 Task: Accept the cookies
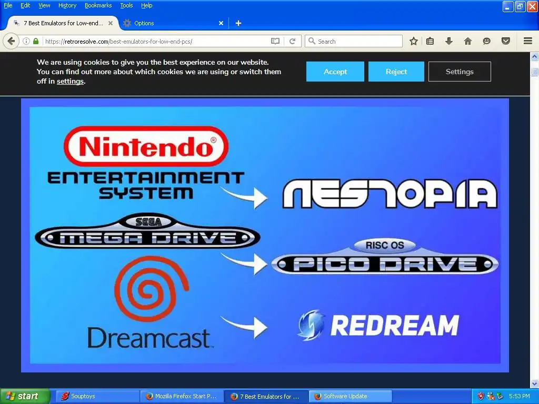coord(335,72)
